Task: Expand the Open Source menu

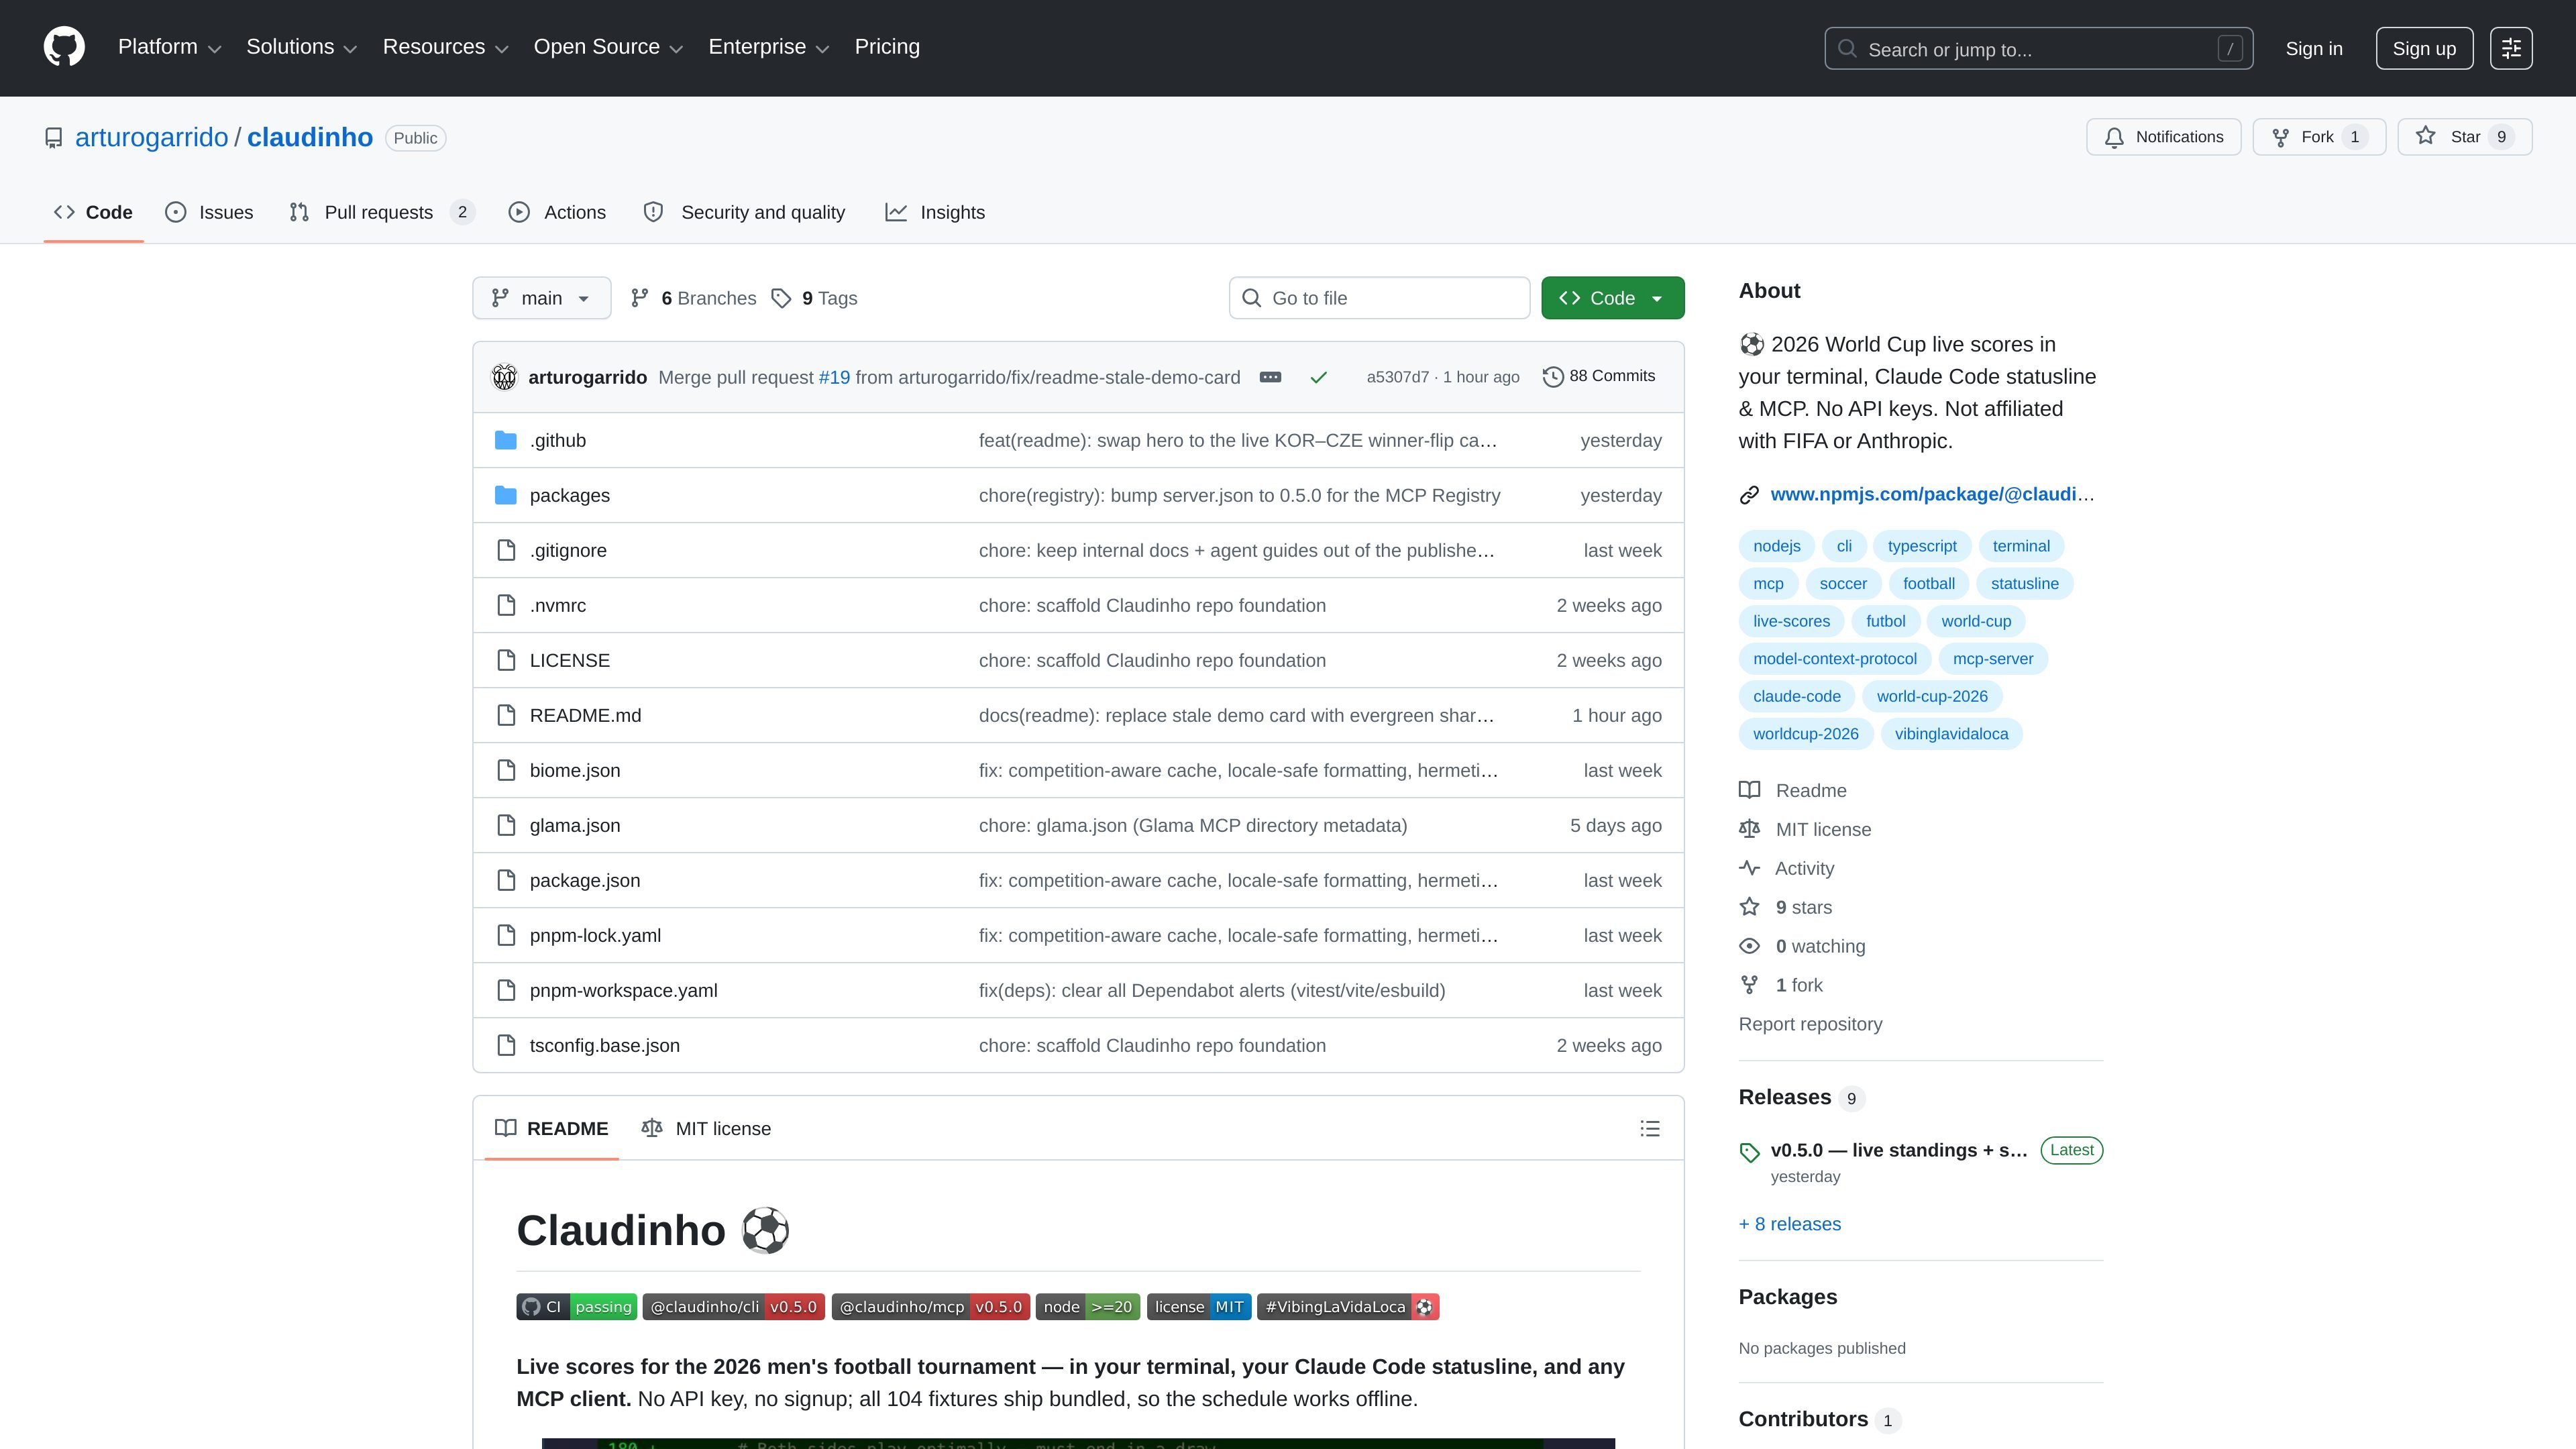Action: click(x=608, y=47)
